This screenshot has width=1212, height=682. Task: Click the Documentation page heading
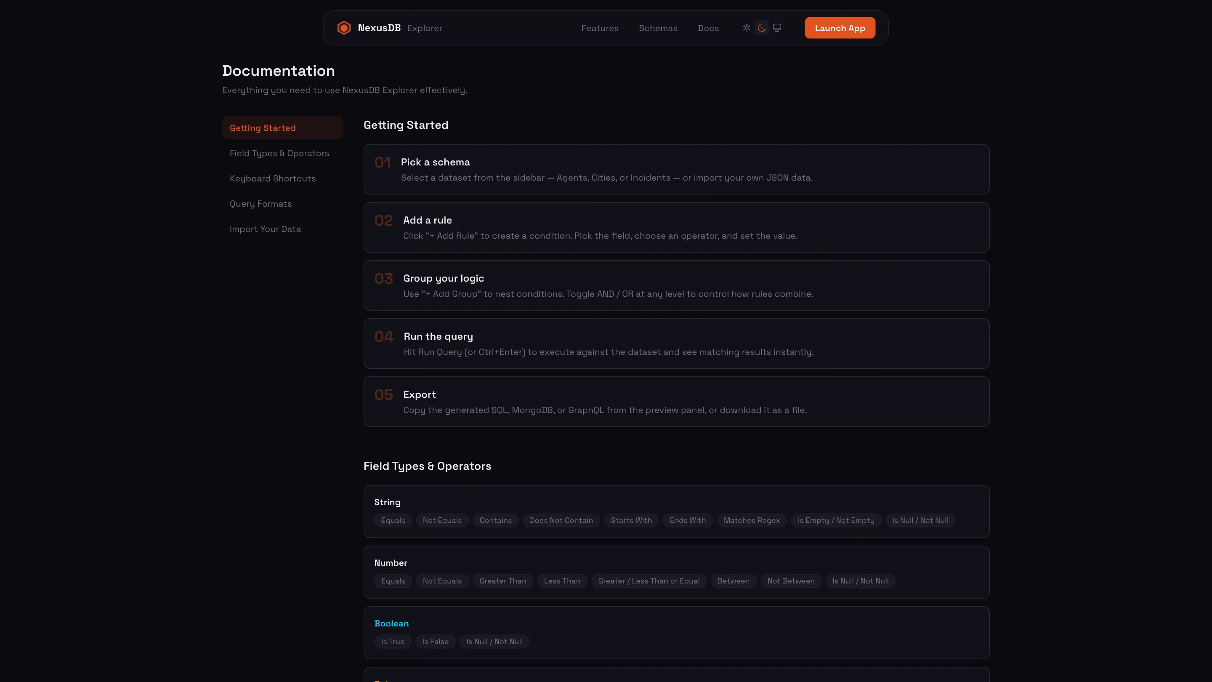point(279,71)
